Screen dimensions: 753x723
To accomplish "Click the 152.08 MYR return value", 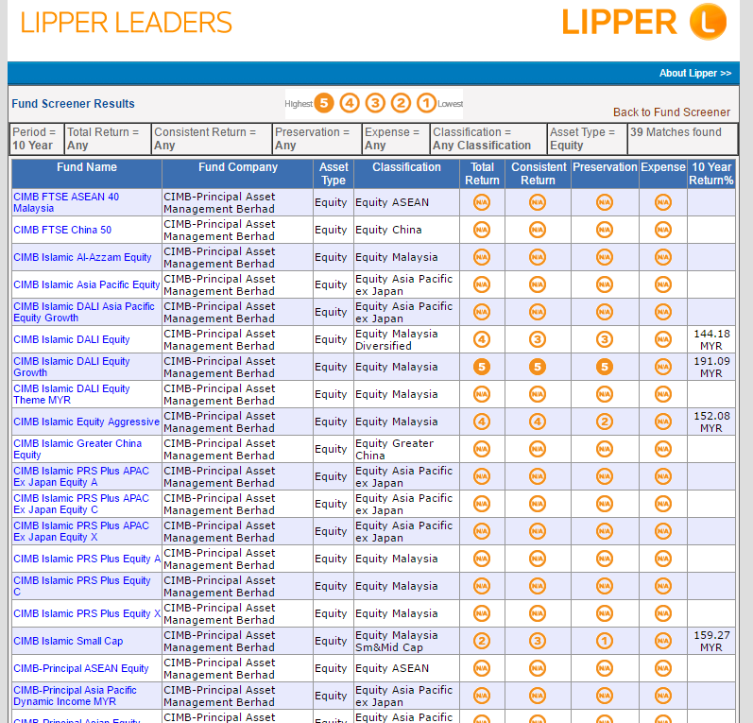I will coord(711,422).
